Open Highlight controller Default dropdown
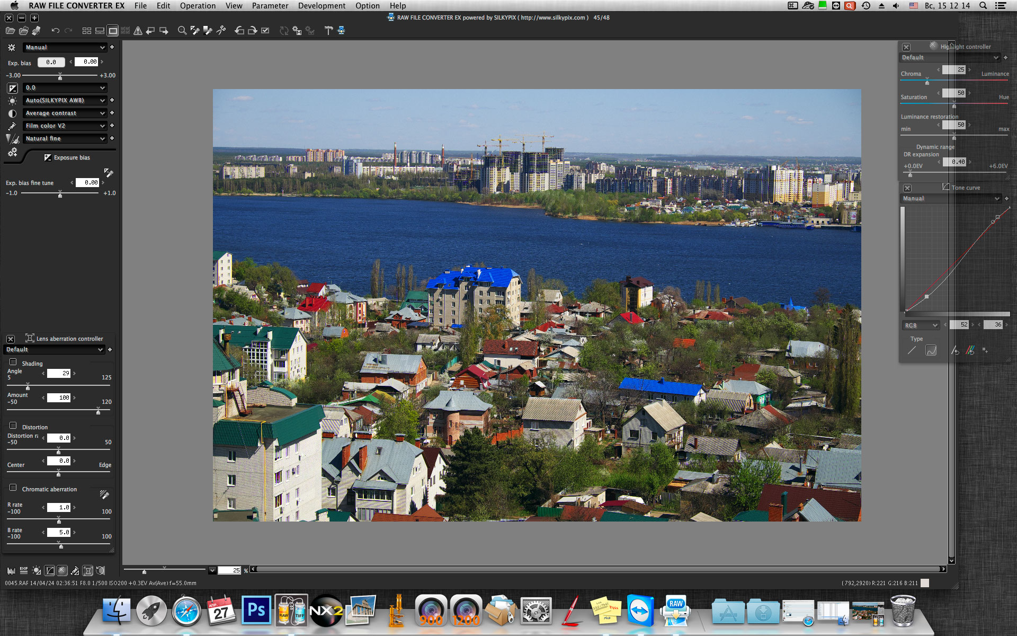 (950, 57)
